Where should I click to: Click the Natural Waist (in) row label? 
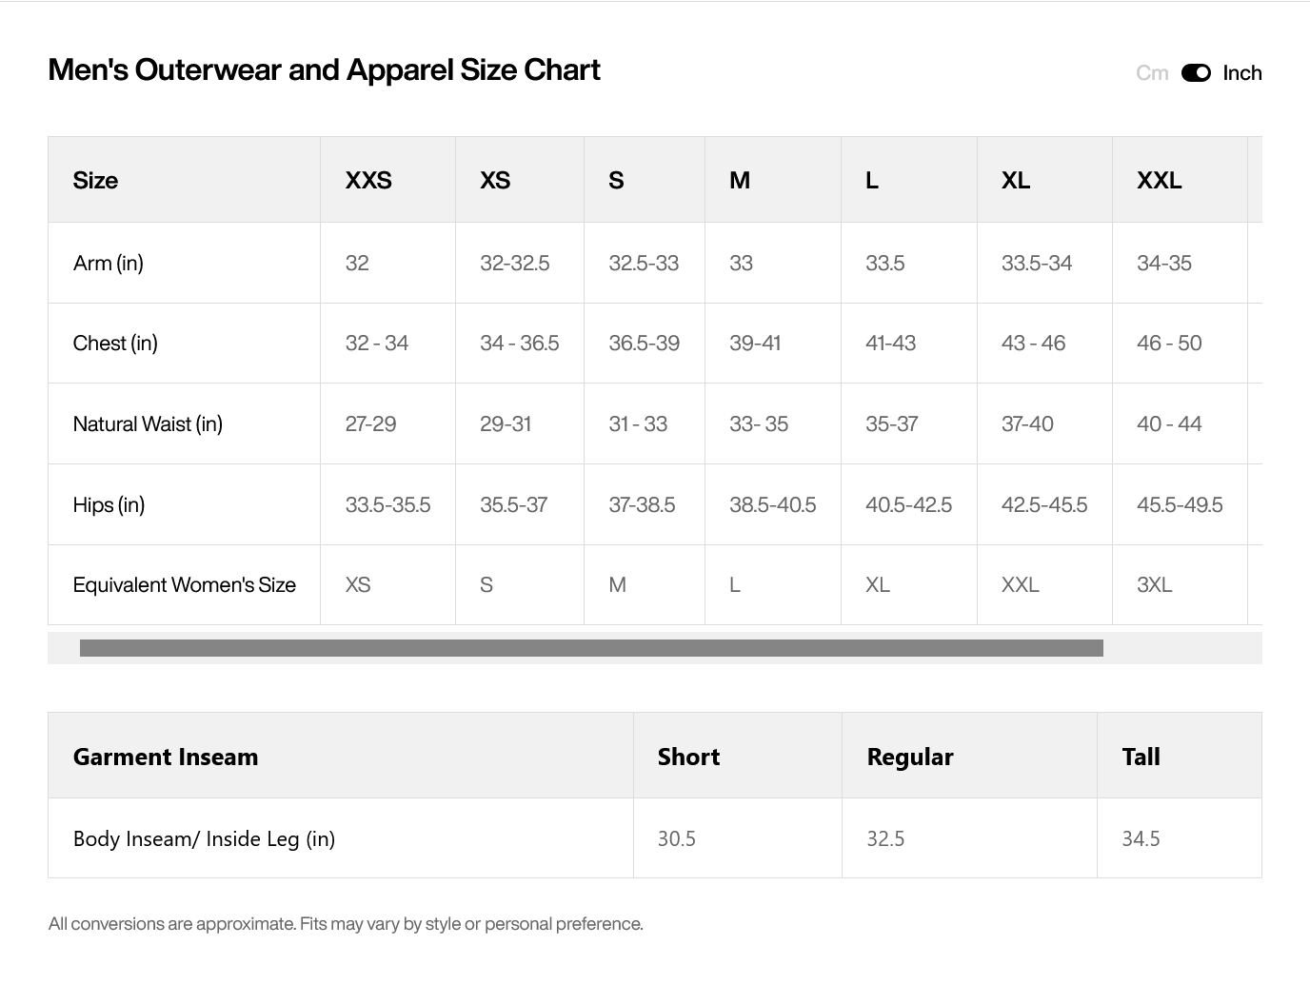point(148,424)
